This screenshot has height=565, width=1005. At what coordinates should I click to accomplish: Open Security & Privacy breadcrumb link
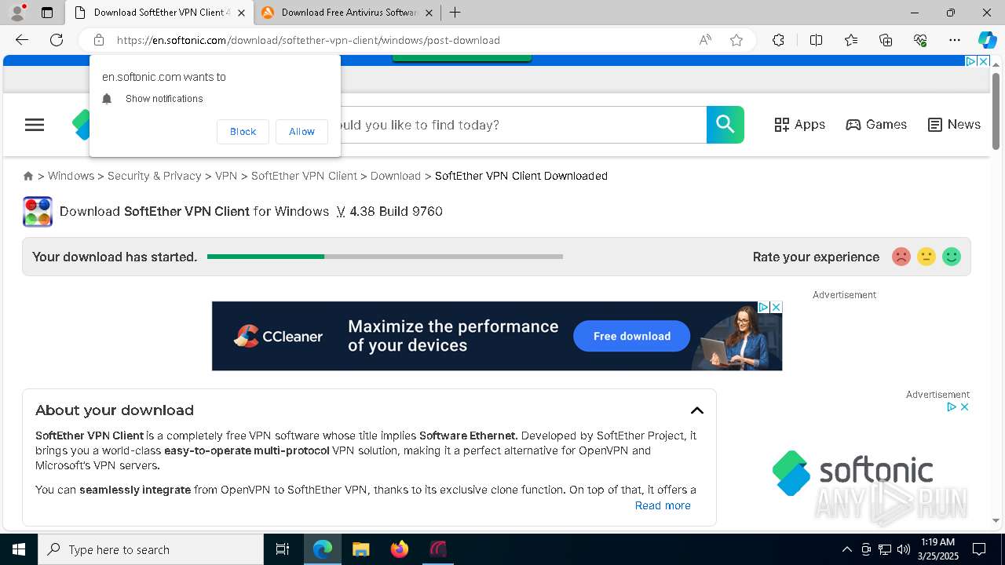click(x=155, y=176)
